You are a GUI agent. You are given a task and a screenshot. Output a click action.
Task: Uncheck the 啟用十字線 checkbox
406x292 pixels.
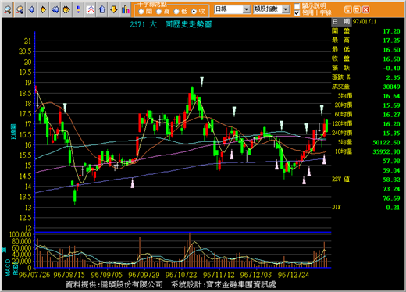(297, 13)
